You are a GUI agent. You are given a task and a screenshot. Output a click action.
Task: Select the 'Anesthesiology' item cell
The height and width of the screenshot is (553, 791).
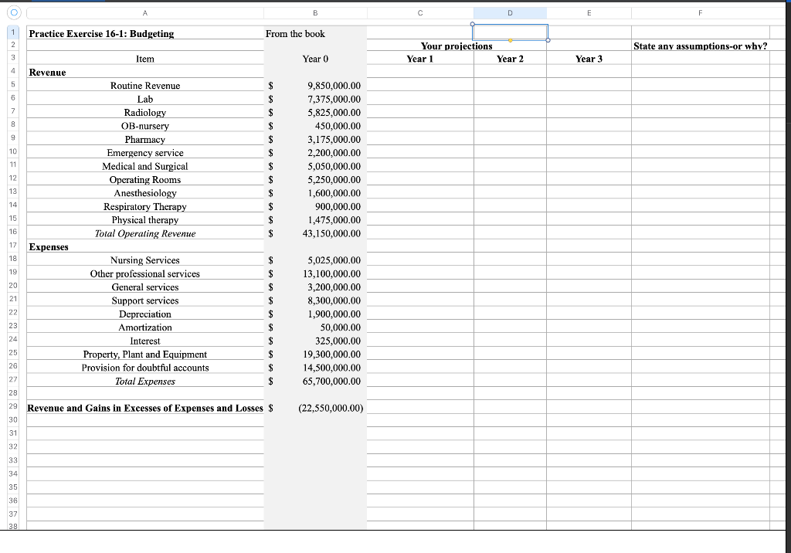[x=144, y=193]
